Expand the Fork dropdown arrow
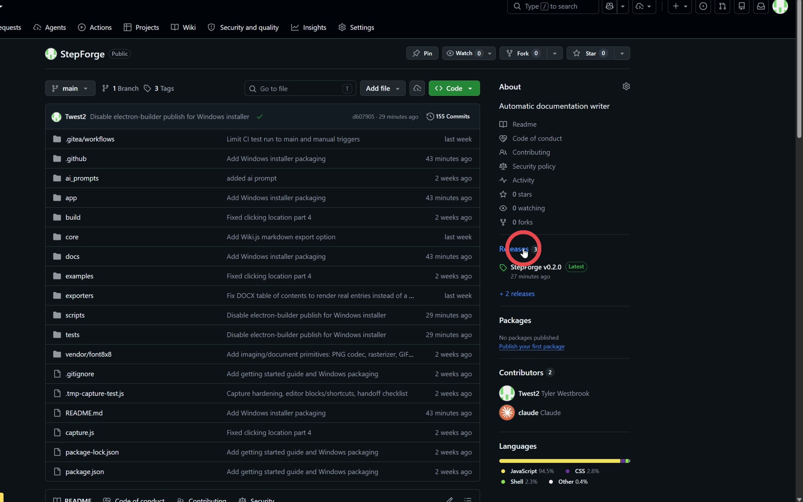Viewport: 803px width, 502px height. (555, 53)
